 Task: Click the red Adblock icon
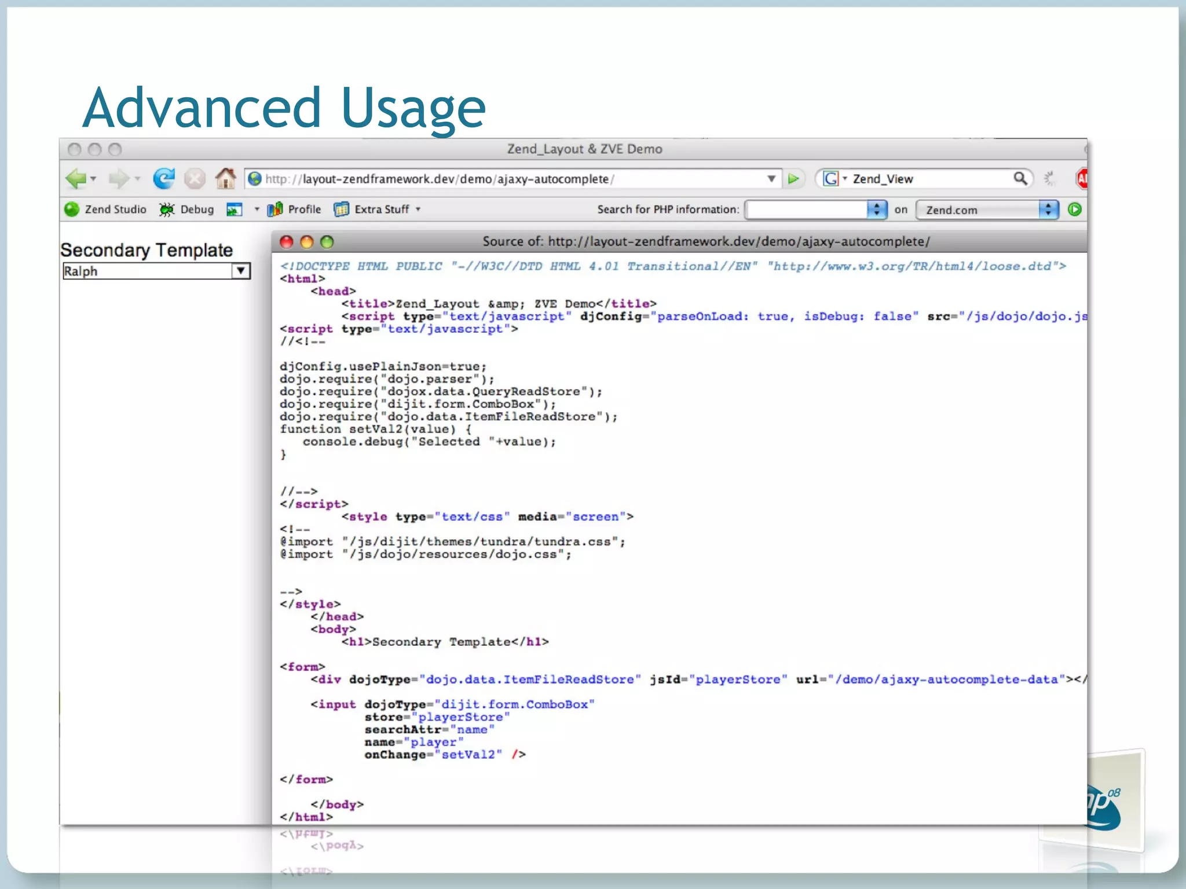[1081, 178]
